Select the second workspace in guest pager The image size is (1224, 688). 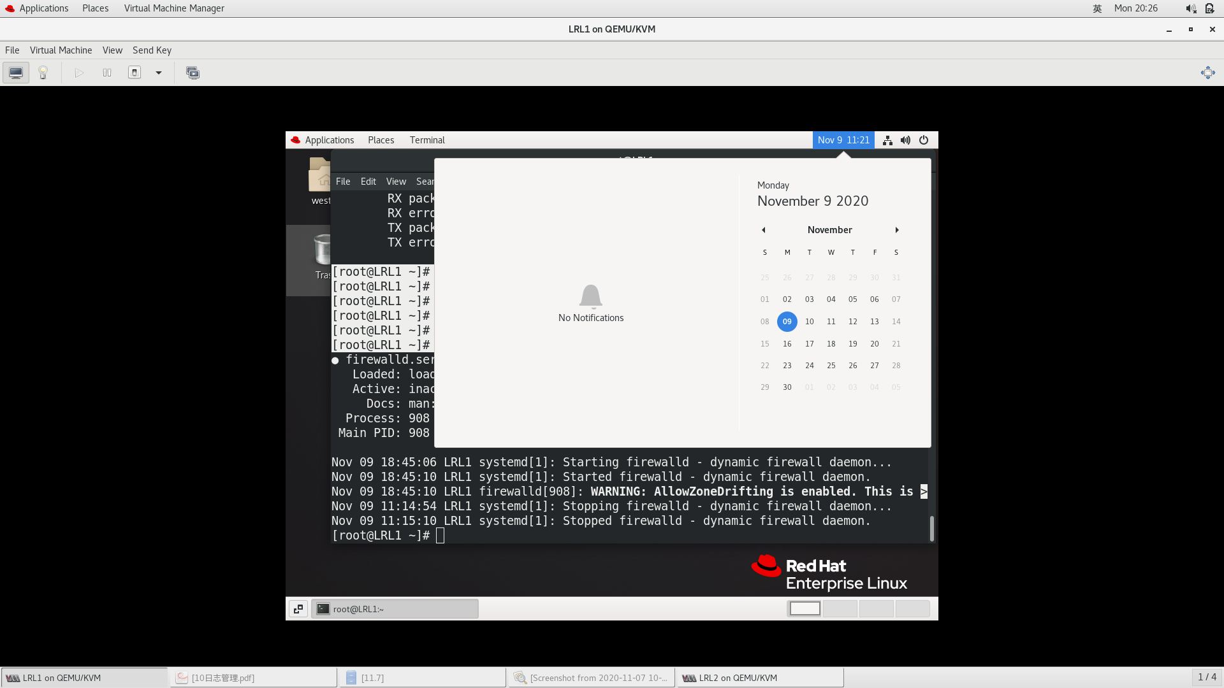click(840, 609)
